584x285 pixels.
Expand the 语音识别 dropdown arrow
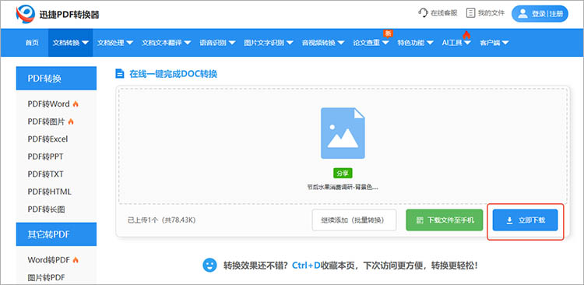(x=232, y=43)
